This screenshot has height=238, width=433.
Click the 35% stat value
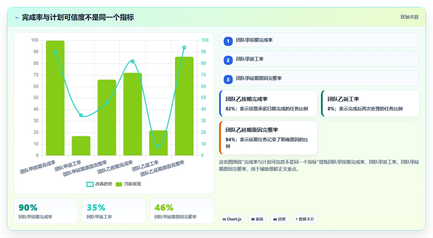96,208
